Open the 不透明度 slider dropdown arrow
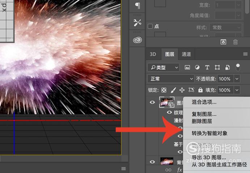The width and height of the screenshot is (250, 173). [237, 79]
